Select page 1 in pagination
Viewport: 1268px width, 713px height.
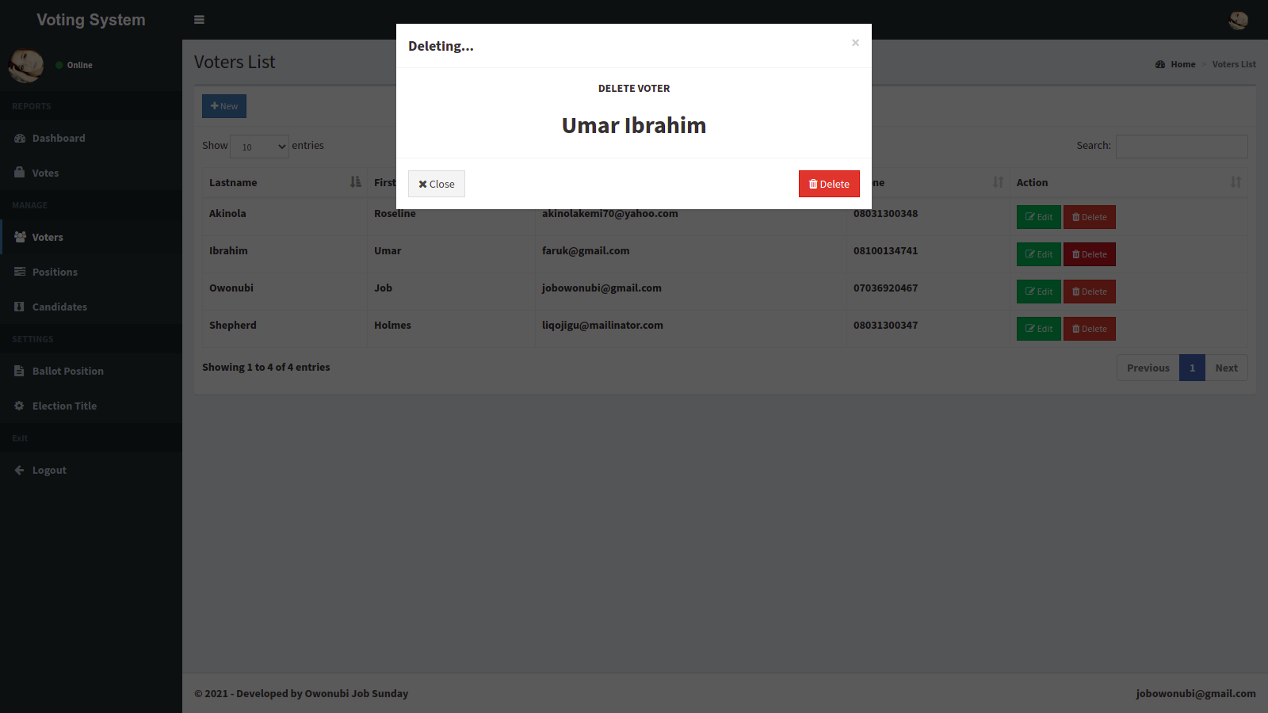point(1192,368)
